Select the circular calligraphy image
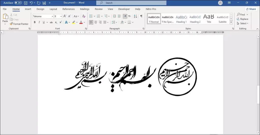 pyautogui.click(x=177, y=77)
